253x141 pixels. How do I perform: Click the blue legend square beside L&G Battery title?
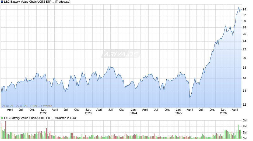2,2
